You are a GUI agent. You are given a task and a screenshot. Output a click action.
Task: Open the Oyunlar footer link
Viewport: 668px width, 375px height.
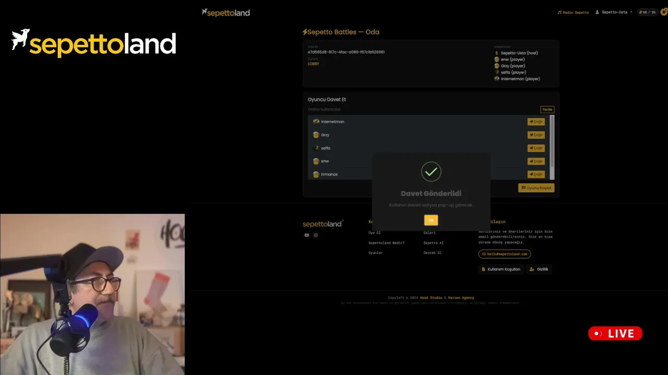[x=376, y=253]
